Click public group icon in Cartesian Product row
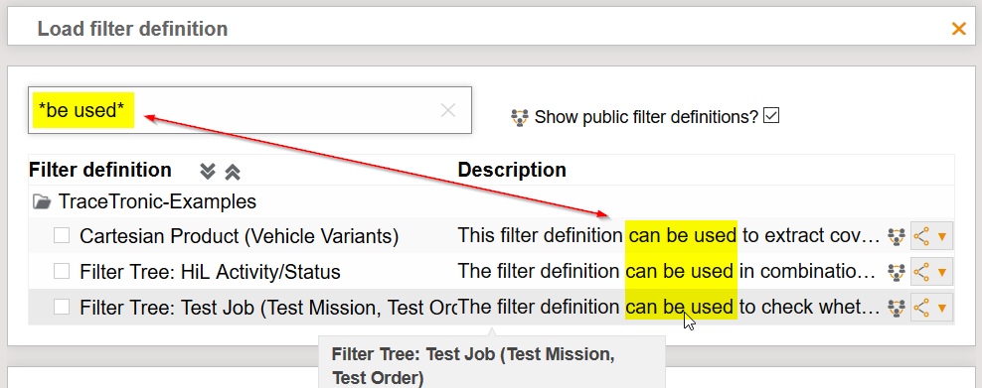Screen dimensions: 982x388 click(x=897, y=236)
